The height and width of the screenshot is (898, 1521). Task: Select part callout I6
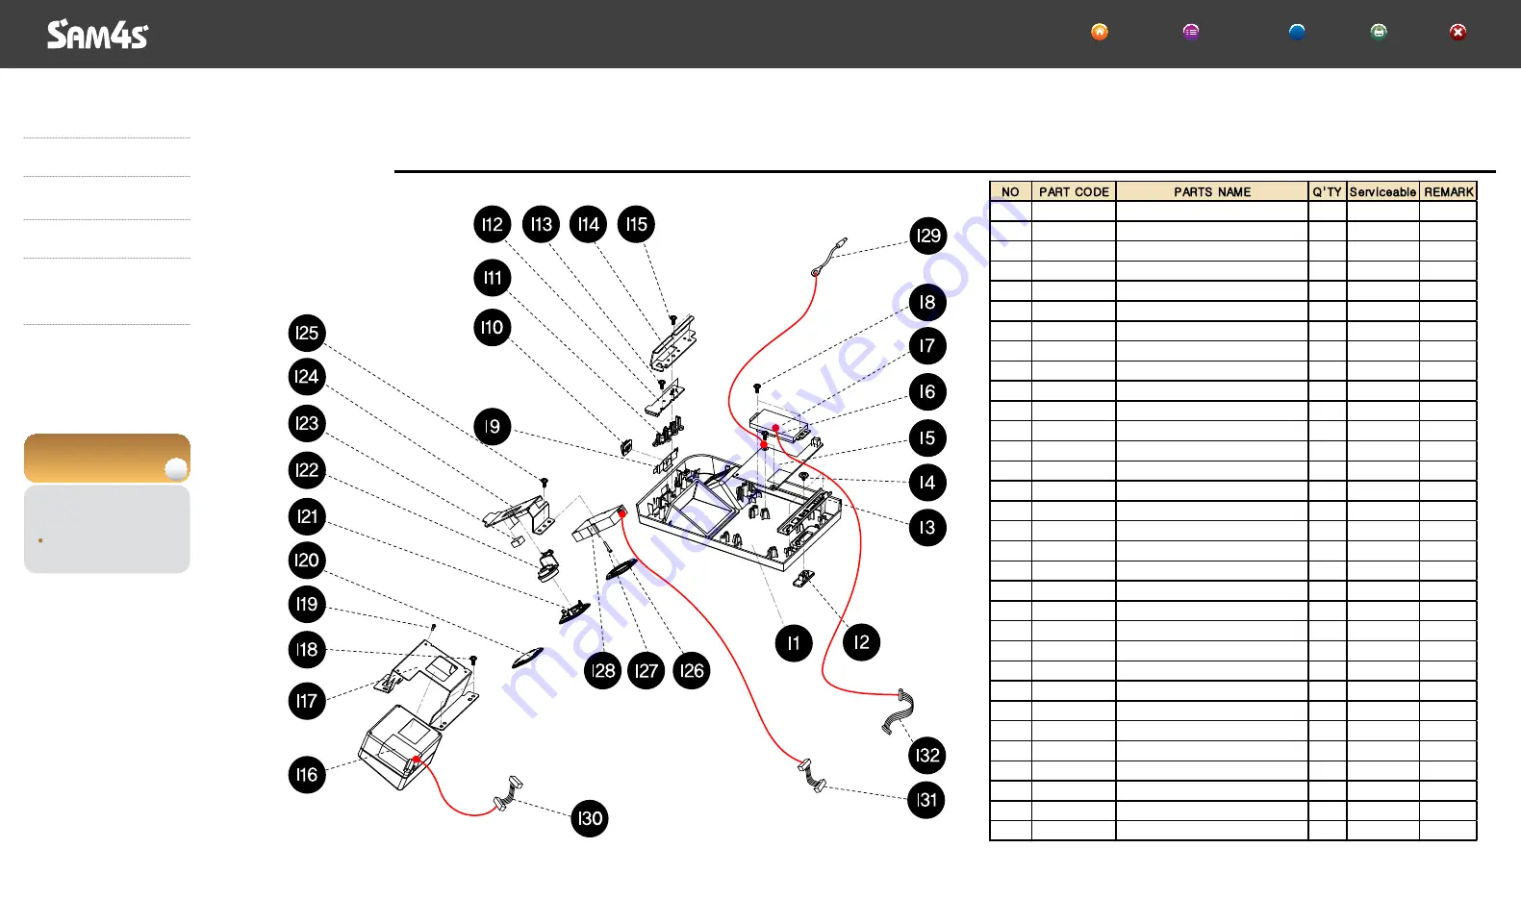point(927,391)
